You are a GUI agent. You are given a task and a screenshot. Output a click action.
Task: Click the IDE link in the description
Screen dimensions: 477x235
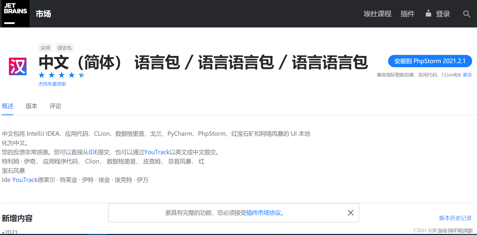[93, 152]
